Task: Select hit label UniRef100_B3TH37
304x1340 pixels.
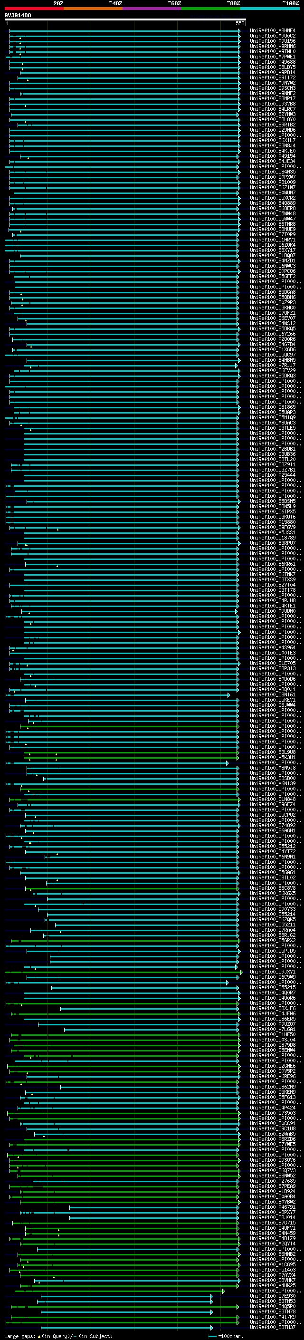Action: (x=273, y=1327)
